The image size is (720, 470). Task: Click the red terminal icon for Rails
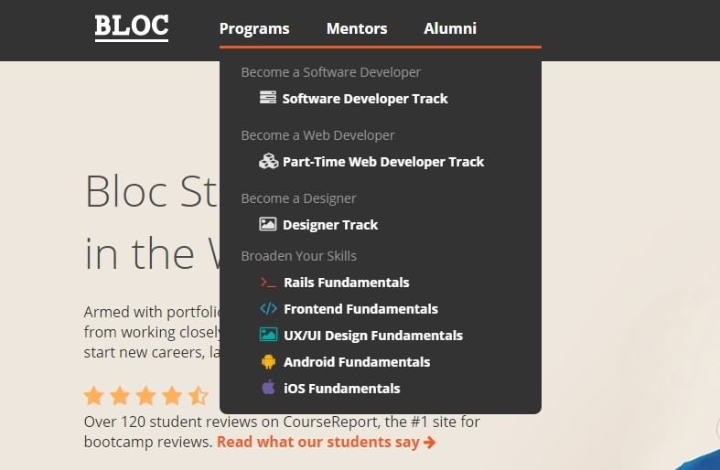point(268,283)
